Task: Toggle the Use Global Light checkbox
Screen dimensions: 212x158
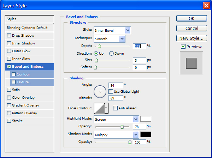Action: pyautogui.click(x=111, y=91)
